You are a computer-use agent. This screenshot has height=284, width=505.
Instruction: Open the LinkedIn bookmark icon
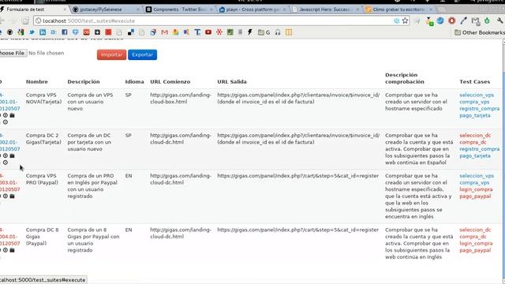(43, 32)
